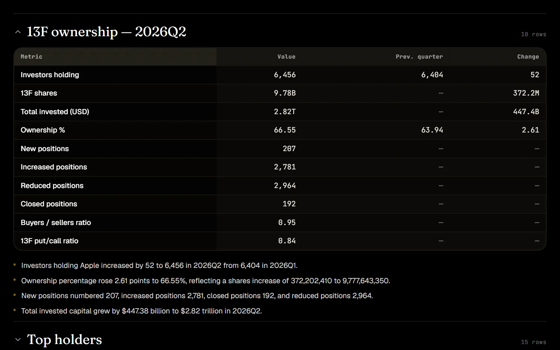Select the 13F put/call ratio row label
Screen dimensions: 560x350
[49, 241]
